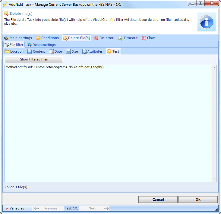The width and height of the screenshot is (221, 214).
Task: Open the Main settings tab
Action: [18, 38]
